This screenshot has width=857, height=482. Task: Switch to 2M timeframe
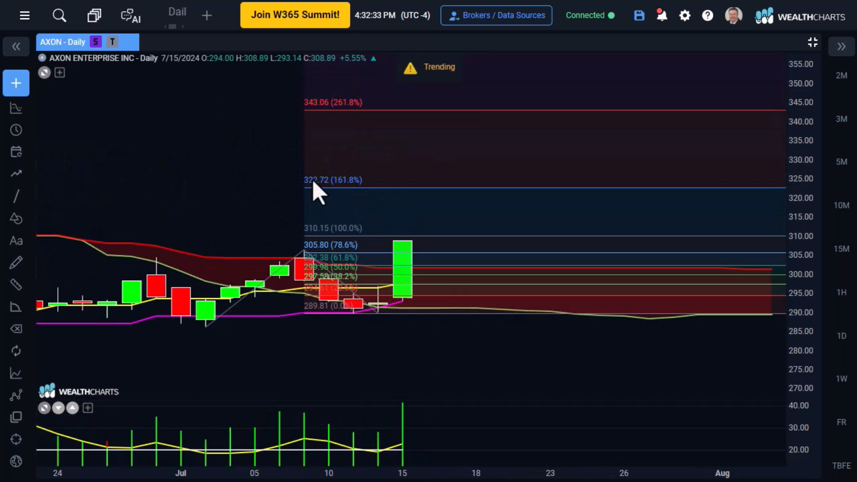coord(841,75)
